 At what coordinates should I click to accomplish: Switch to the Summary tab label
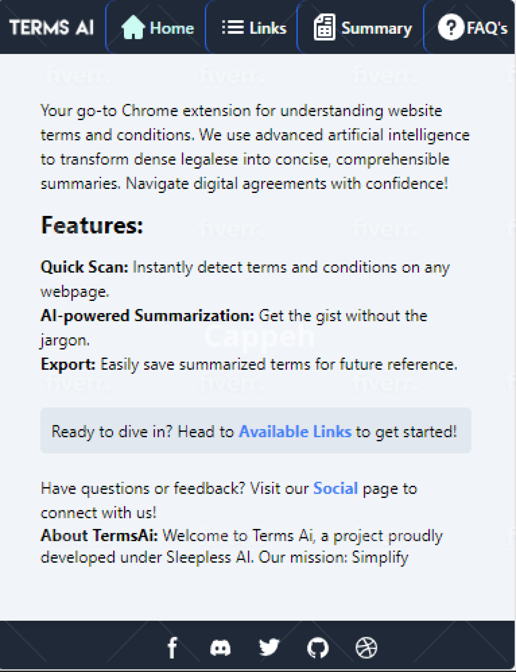coord(377,29)
